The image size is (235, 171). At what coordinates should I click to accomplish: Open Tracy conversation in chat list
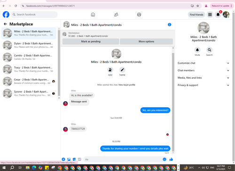point(29,69)
